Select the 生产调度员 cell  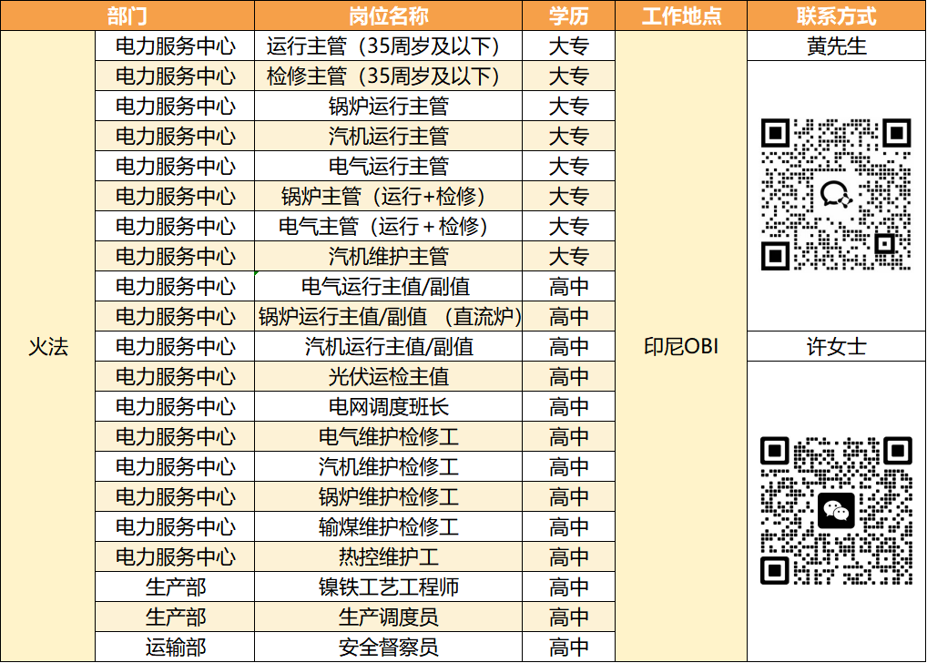(x=389, y=617)
